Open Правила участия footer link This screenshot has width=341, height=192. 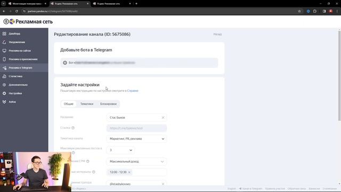click(x=275, y=188)
